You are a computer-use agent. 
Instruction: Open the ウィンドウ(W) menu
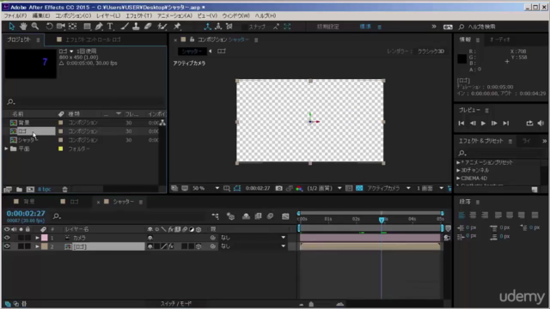235,15
